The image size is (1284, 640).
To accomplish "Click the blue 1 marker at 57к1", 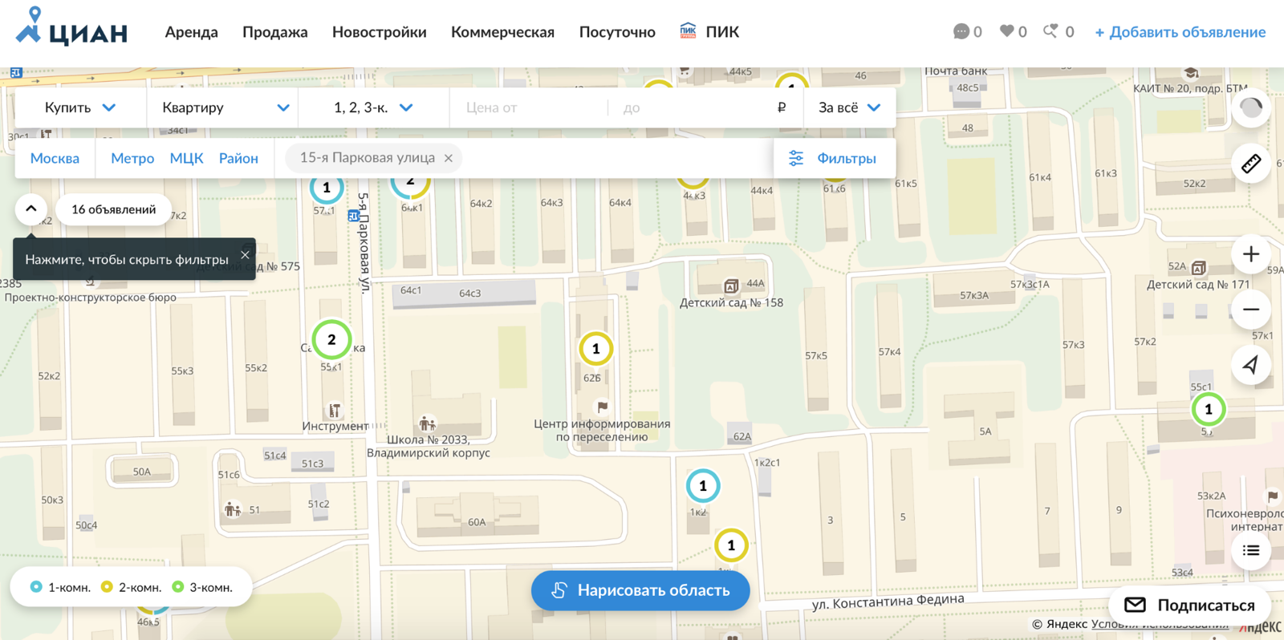I will click(326, 188).
